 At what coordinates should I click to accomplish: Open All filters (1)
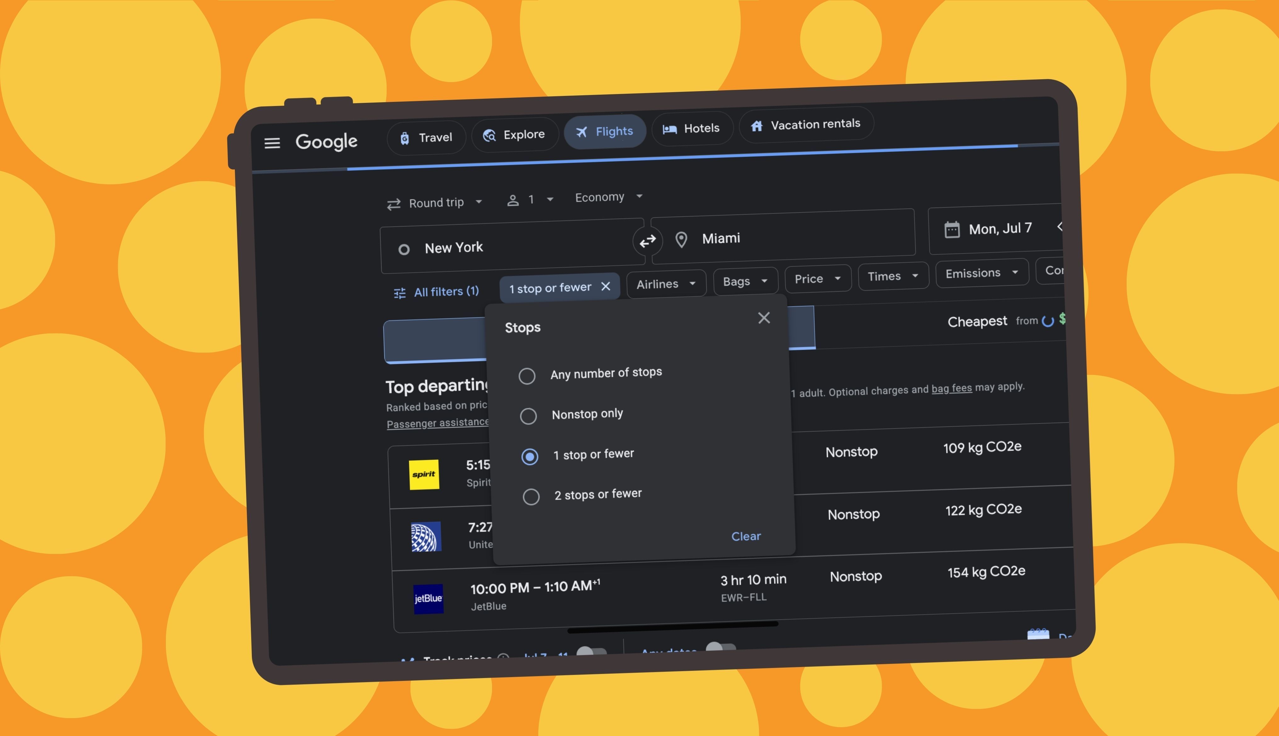pos(436,292)
